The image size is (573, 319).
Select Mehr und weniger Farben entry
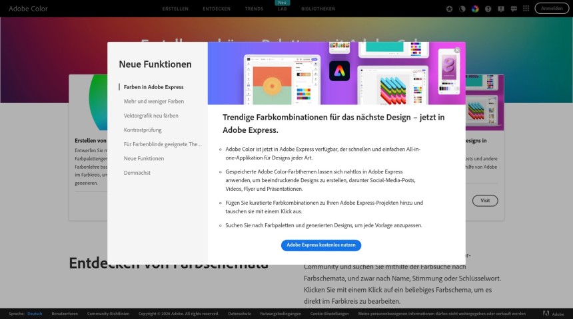click(154, 101)
